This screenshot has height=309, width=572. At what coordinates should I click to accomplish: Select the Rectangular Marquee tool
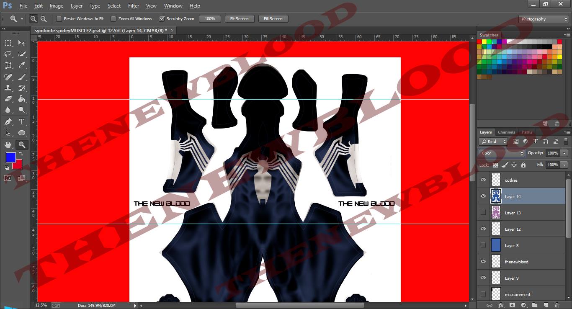[x=8, y=43]
